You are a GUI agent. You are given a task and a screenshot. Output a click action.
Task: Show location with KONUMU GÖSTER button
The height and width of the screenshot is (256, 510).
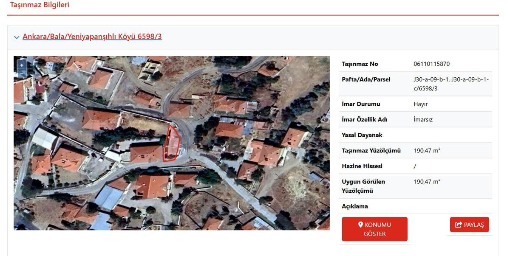(374, 229)
